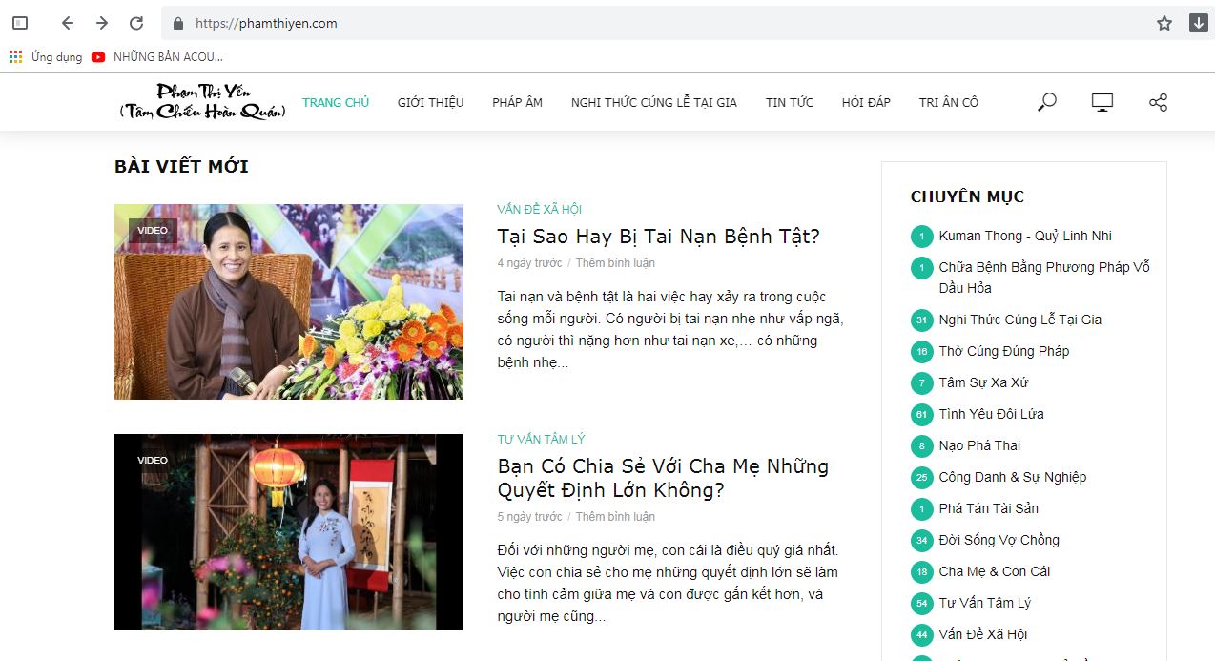
Task: Open the YouTube bookmark NHỮNG BẢN ACOU
Action: coord(157,57)
